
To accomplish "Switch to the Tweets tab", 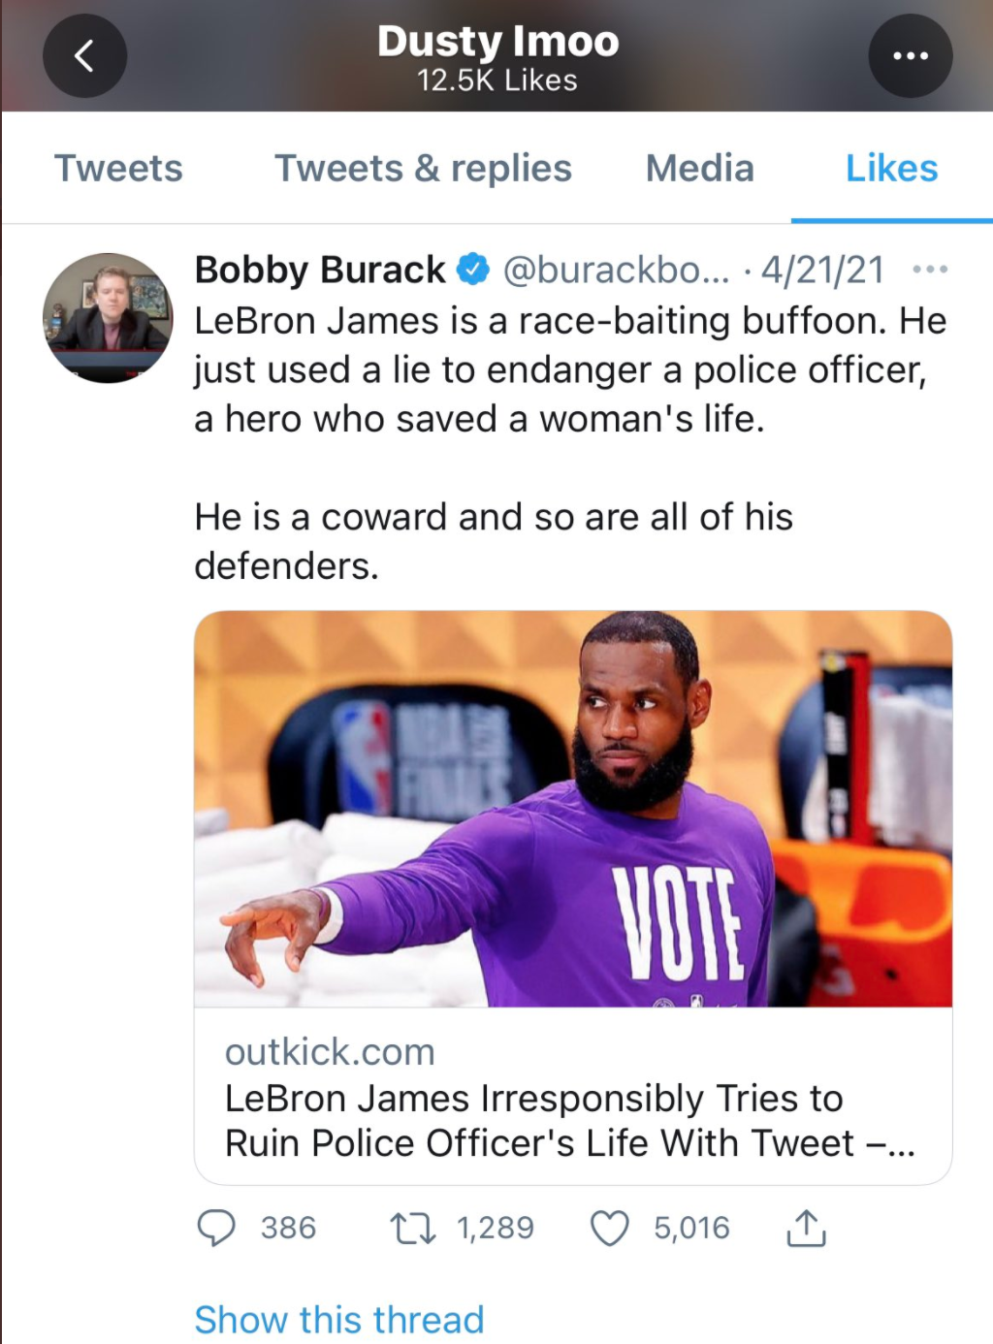I will (x=118, y=168).
